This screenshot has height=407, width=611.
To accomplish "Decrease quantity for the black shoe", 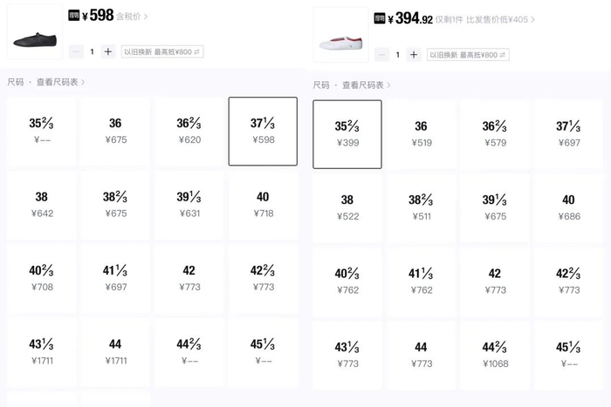I will 76,51.
